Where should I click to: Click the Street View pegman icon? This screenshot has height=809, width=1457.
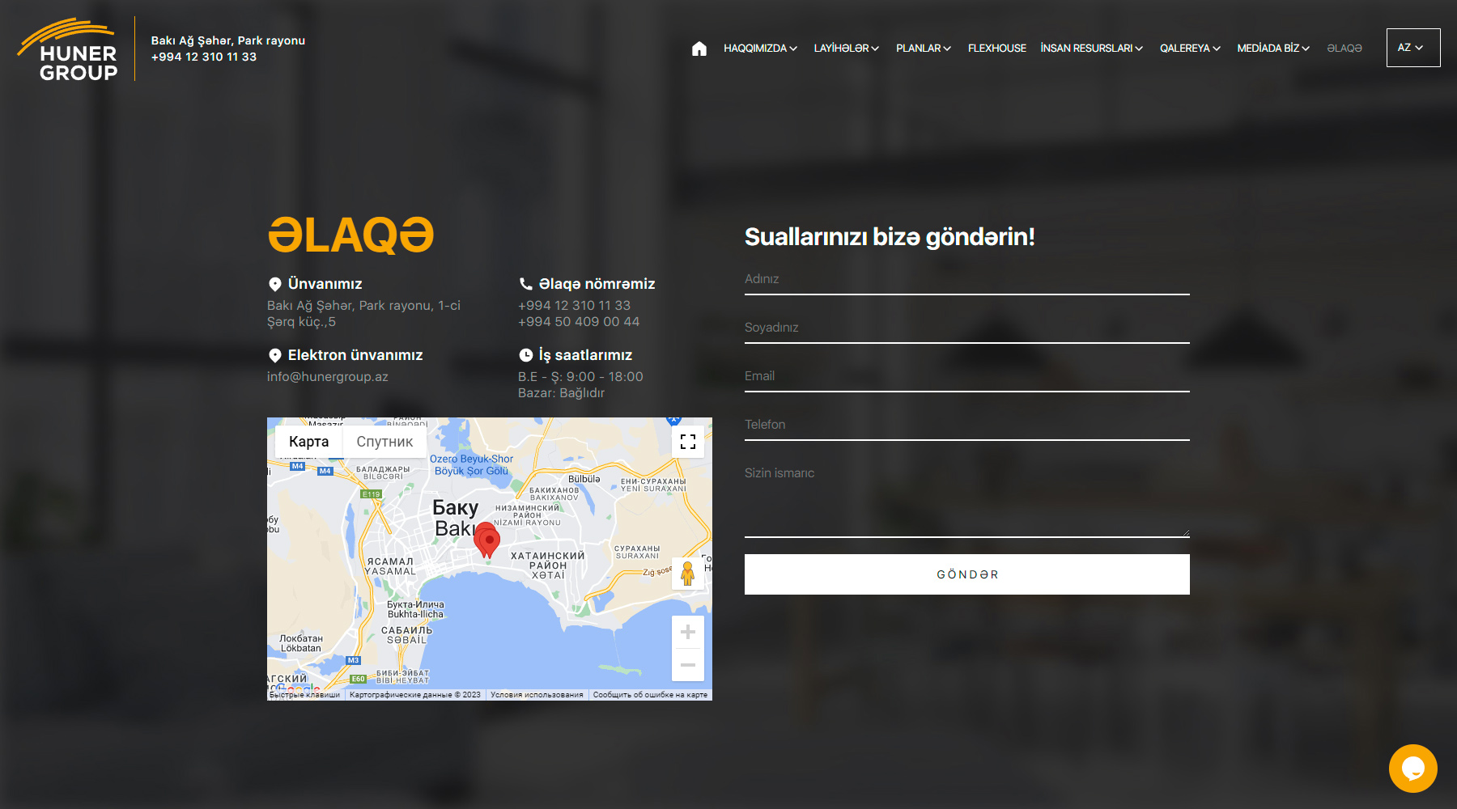pyautogui.click(x=687, y=573)
